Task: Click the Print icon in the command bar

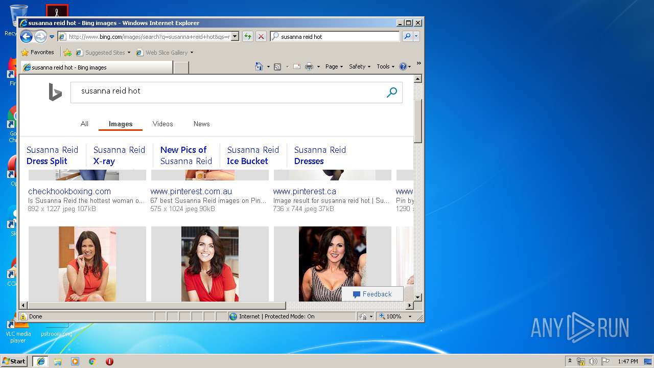Action: click(309, 66)
